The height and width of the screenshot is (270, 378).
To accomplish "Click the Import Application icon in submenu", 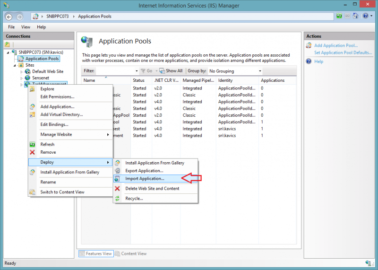I will 117,179.
